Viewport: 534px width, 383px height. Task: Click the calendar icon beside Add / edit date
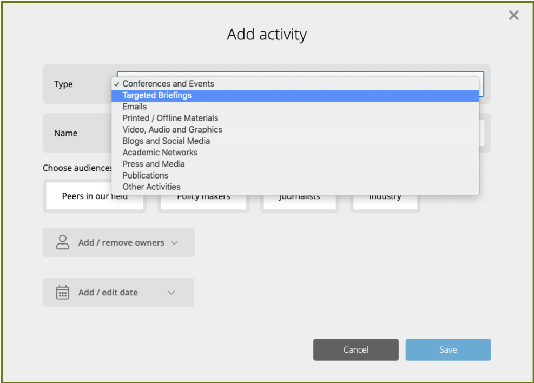63,292
